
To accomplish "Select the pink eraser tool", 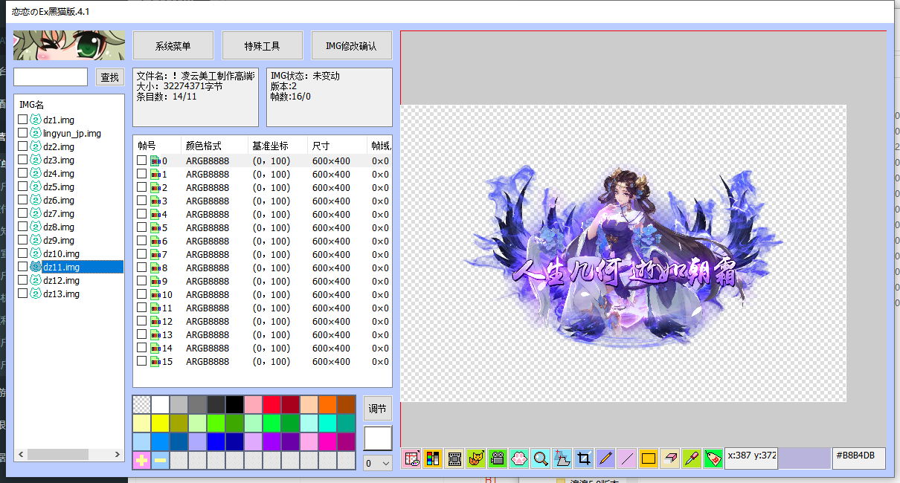I will [x=670, y=458].
